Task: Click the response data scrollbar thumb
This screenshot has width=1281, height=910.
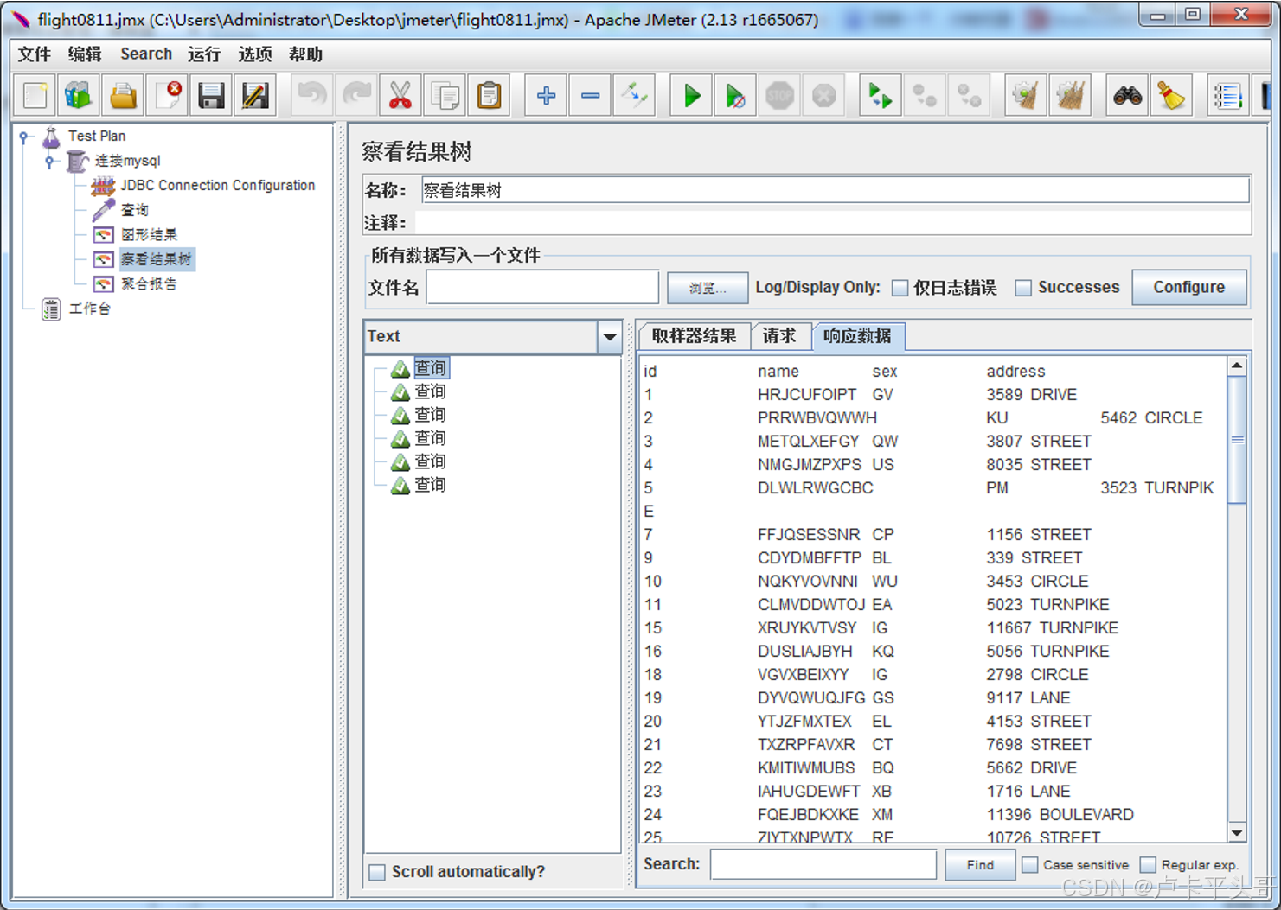Action: (1237, 439)
